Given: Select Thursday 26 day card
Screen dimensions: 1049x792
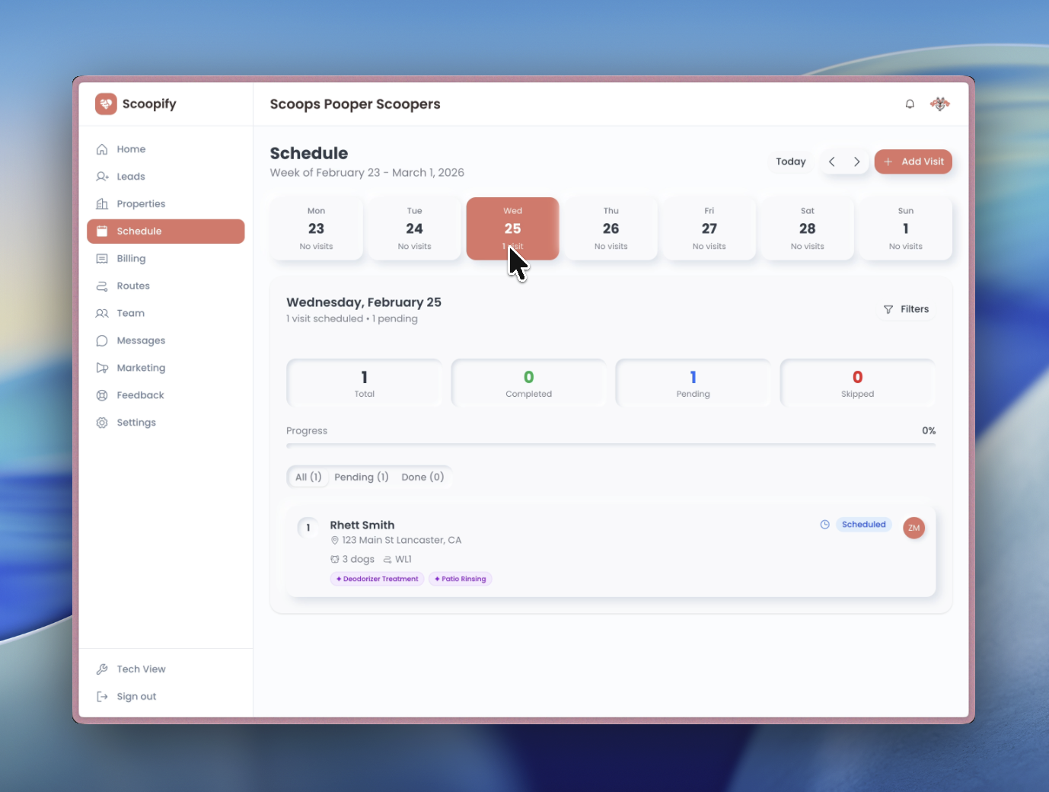Looking at the screenshot, I should click(x=611, y=228).
